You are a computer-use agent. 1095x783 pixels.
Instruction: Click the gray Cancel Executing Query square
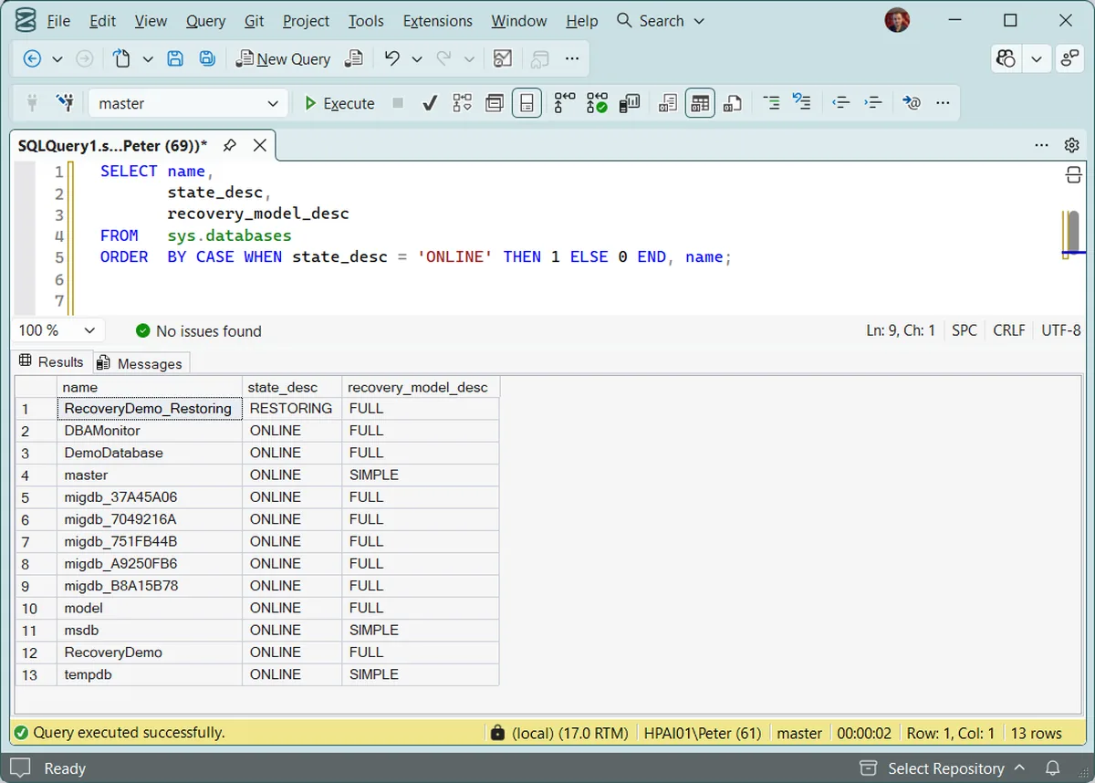pos(398,103)
